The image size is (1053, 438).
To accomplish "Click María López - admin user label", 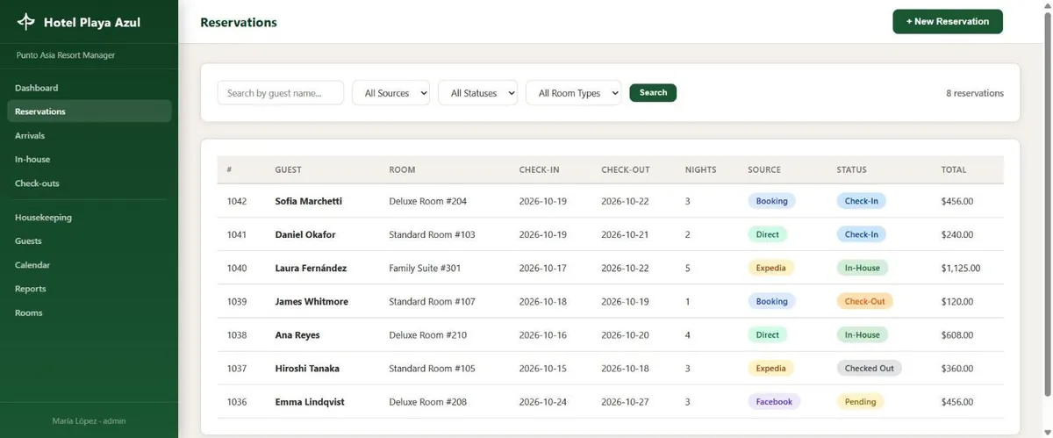I will tap(89, 421).
